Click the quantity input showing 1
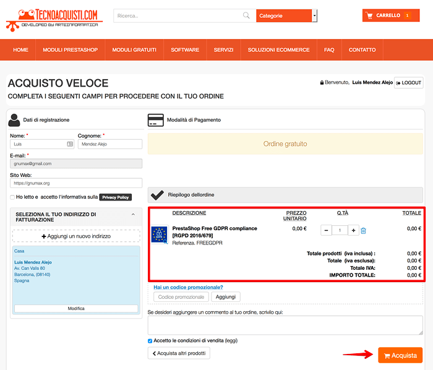 click(x=340, y=230)
